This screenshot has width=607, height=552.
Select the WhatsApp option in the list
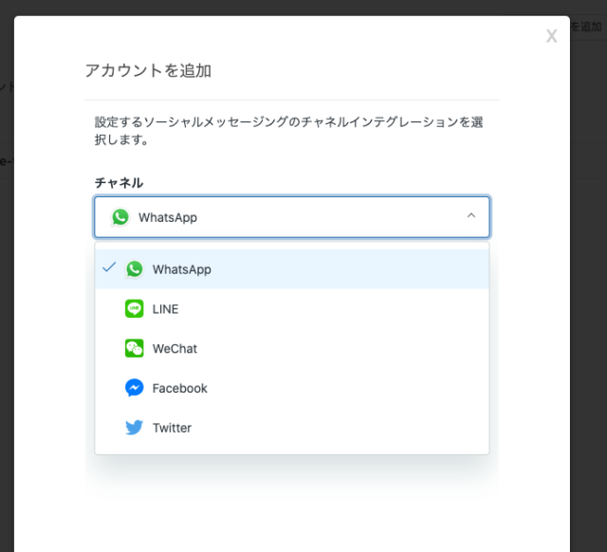[292, 269]
